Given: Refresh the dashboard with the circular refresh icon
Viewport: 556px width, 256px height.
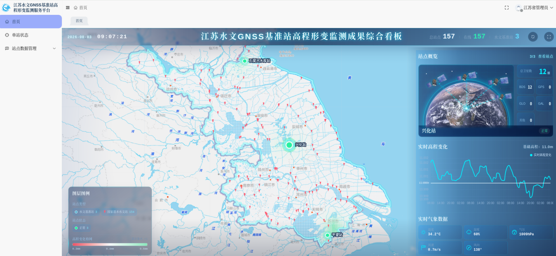Looking at the screenshot, I should [x=533, y=37].
